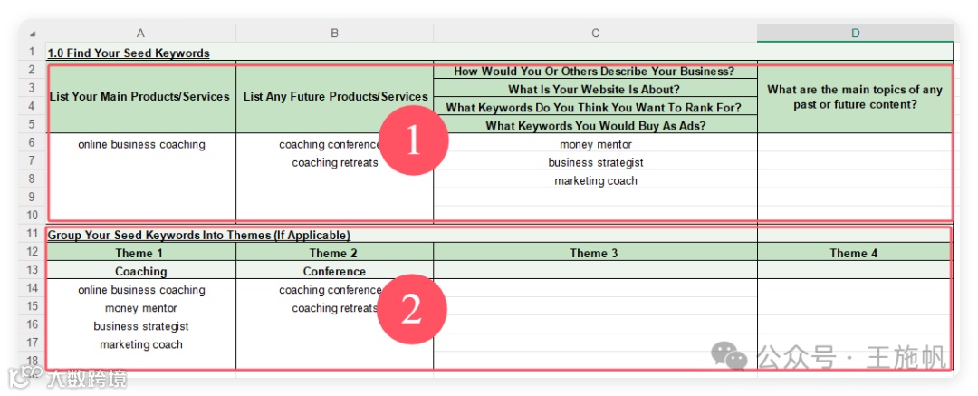Screen dimensions: 978x396
Task: Click the red circle numbered 2
Action: coord(411,309)
